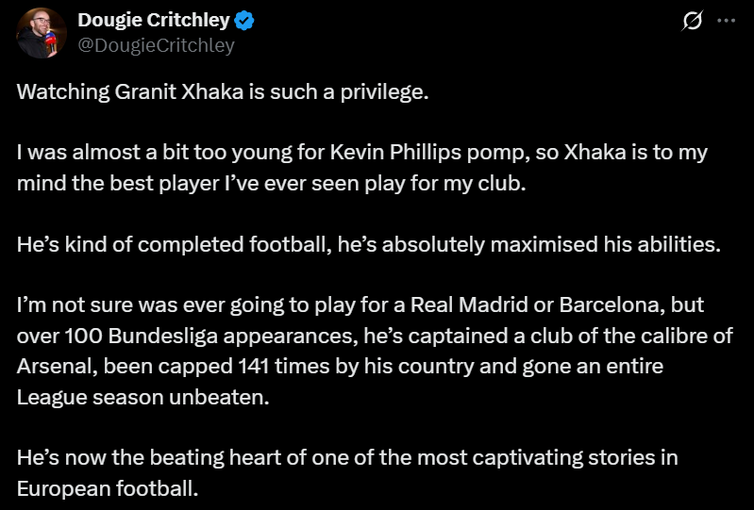Click the blue verified checkmark badge

[244, 21]
